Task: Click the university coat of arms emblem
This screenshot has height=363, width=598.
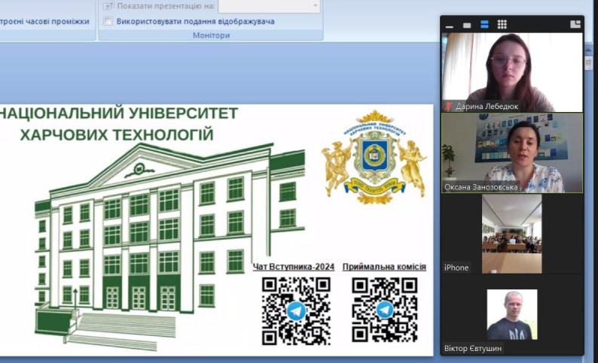Action: 375,157
